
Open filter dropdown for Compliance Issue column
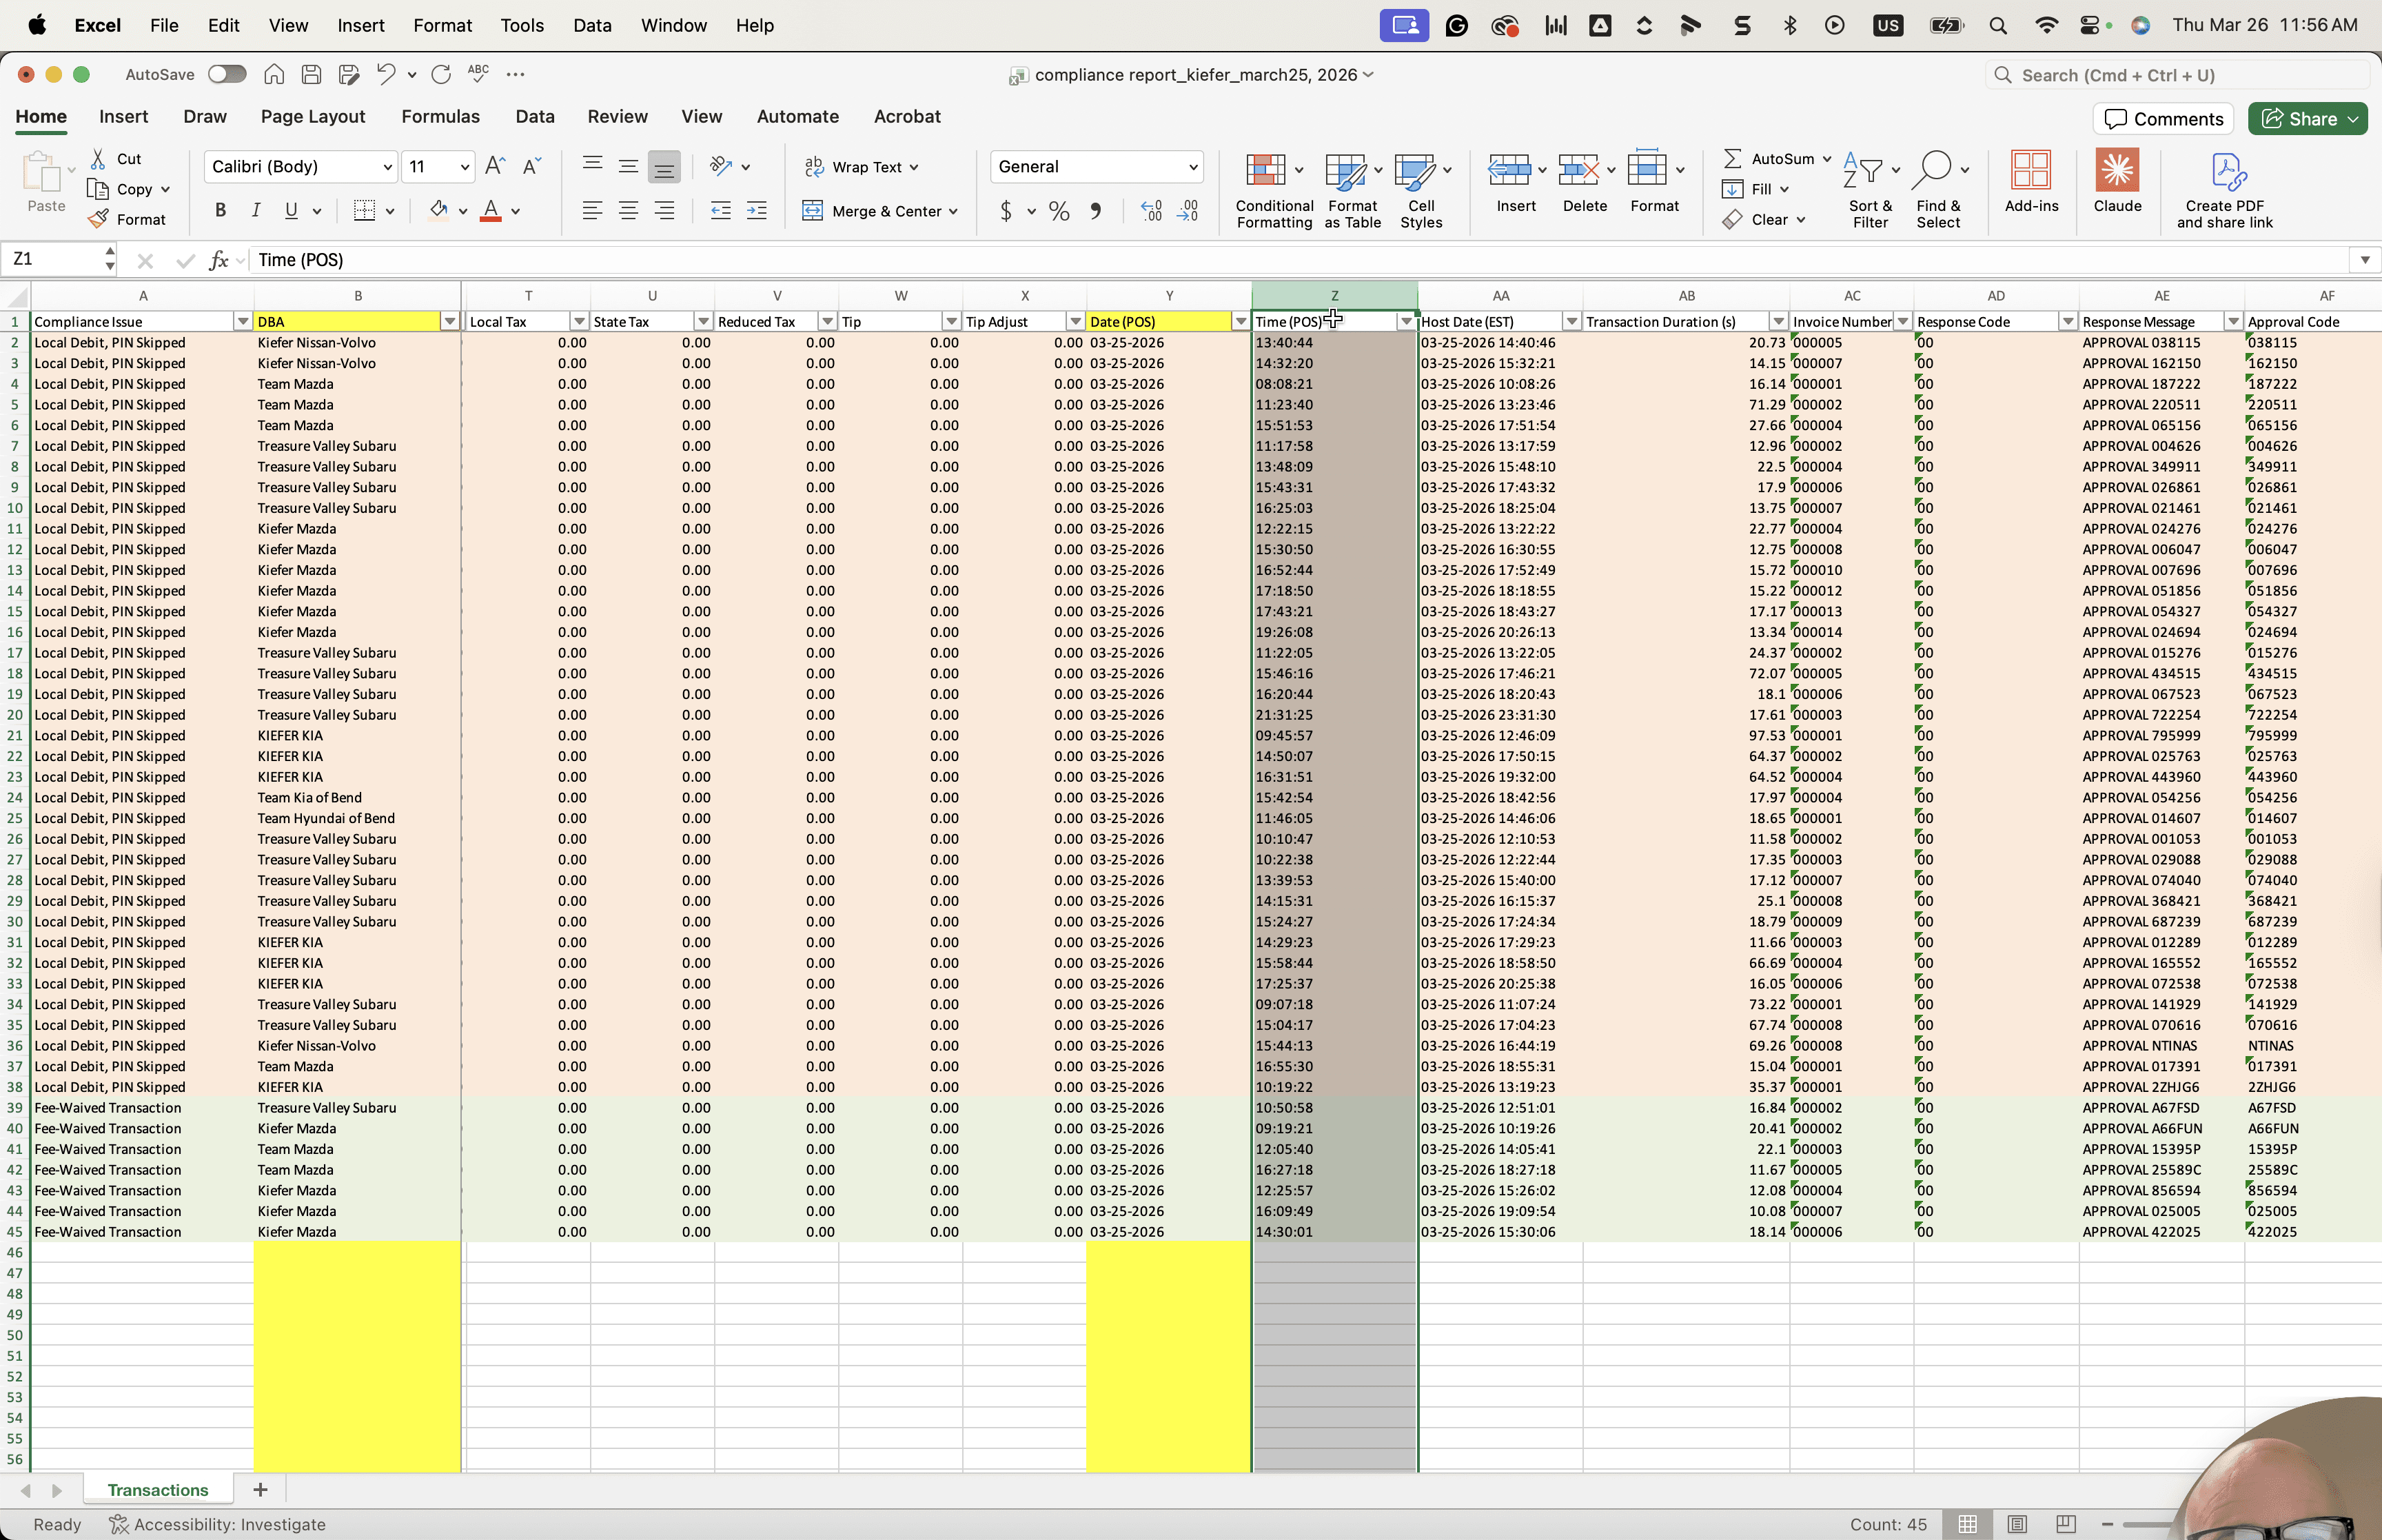[243, 321]
